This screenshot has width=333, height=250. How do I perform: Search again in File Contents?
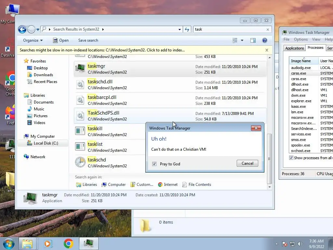(x=197, y=185)
